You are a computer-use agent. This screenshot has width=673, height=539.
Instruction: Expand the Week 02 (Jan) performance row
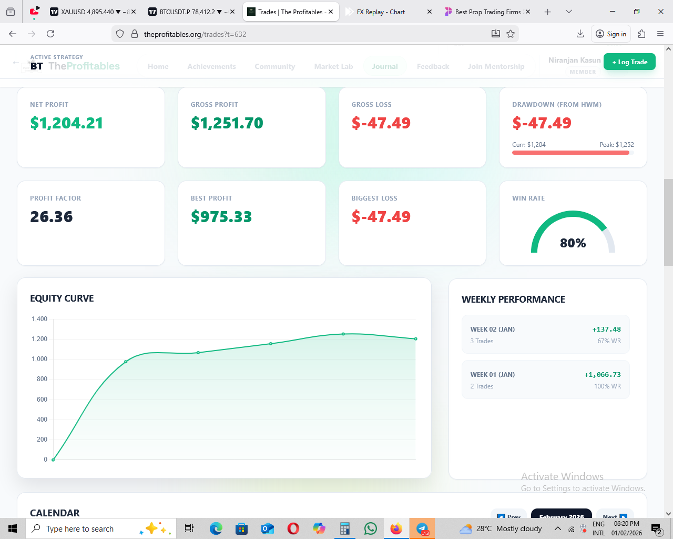[x=545, y=335]
